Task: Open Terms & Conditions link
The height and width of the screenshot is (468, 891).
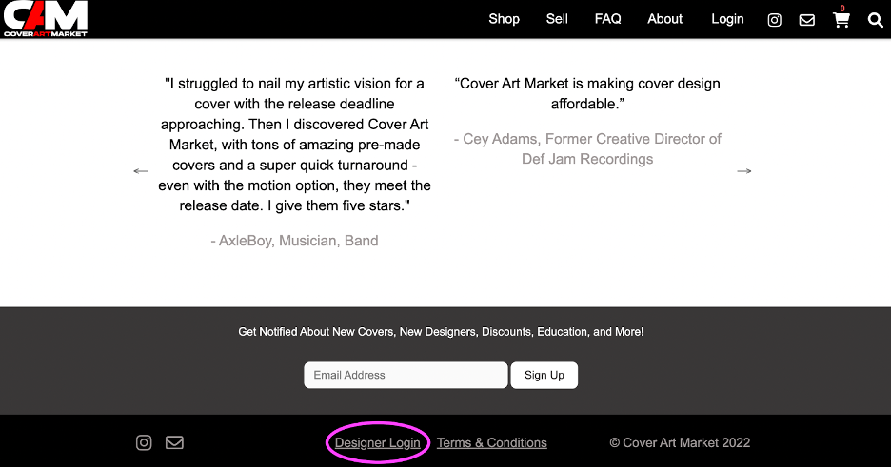Action: point(491,442)
